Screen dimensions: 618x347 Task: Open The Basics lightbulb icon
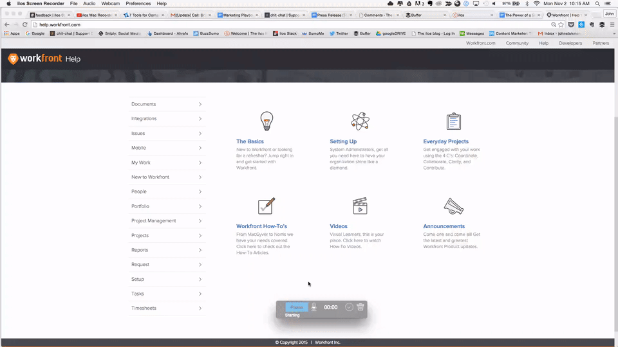[267, 121]
